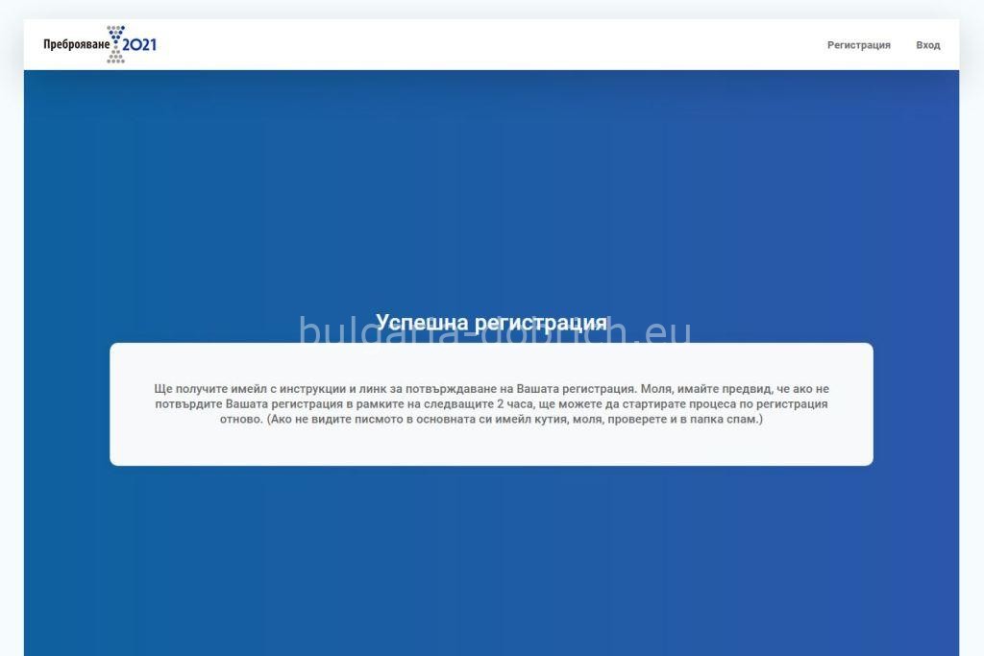Click the empty white header area between logo and links
The image size is (984, 656).
[x=489, y=44]
